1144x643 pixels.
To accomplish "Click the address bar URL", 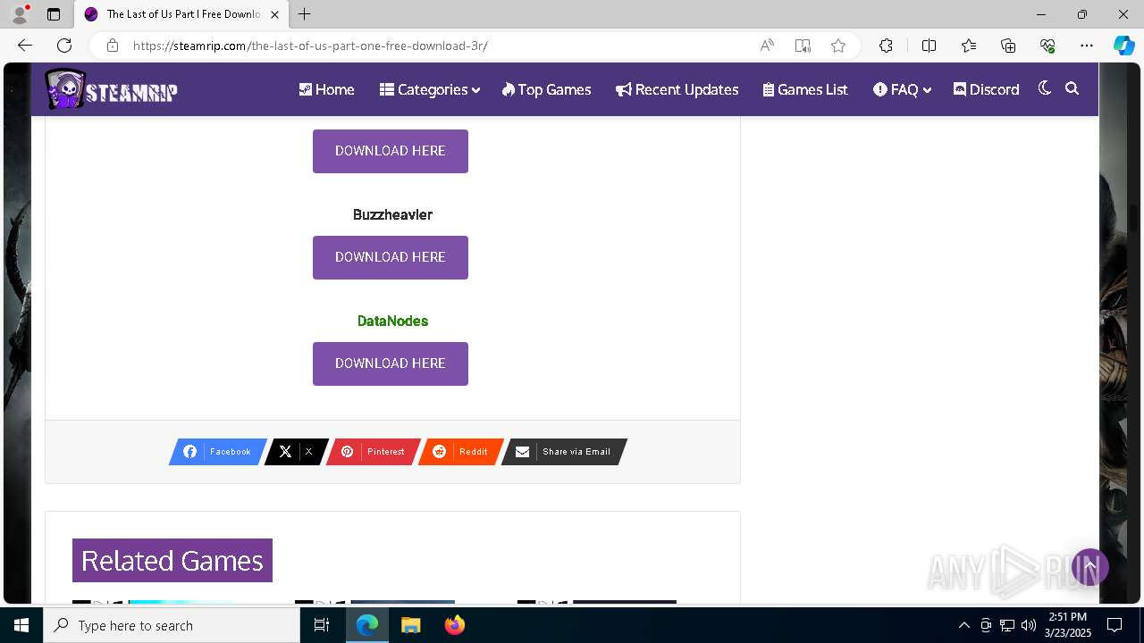I will point(310,46).
